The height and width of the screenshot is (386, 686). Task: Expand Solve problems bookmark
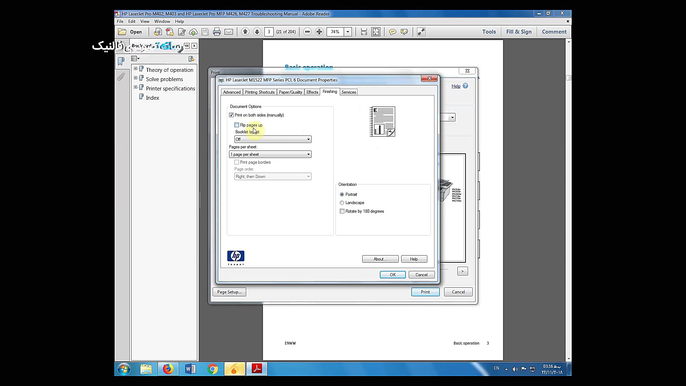pos(136,78)
